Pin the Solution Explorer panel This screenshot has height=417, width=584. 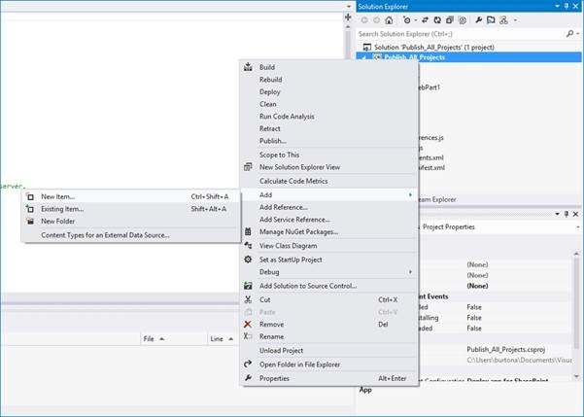(x=567, y=6)
